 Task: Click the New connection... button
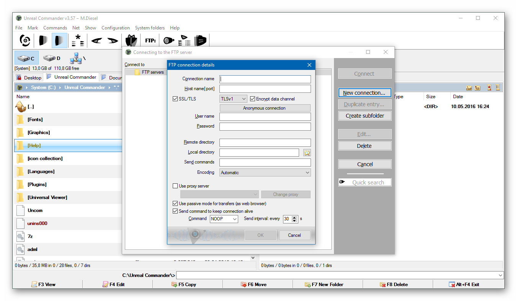pos(365,93)
